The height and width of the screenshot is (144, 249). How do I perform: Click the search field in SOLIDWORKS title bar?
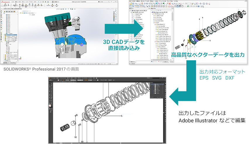pyautogui.click(x=103, y=2)
